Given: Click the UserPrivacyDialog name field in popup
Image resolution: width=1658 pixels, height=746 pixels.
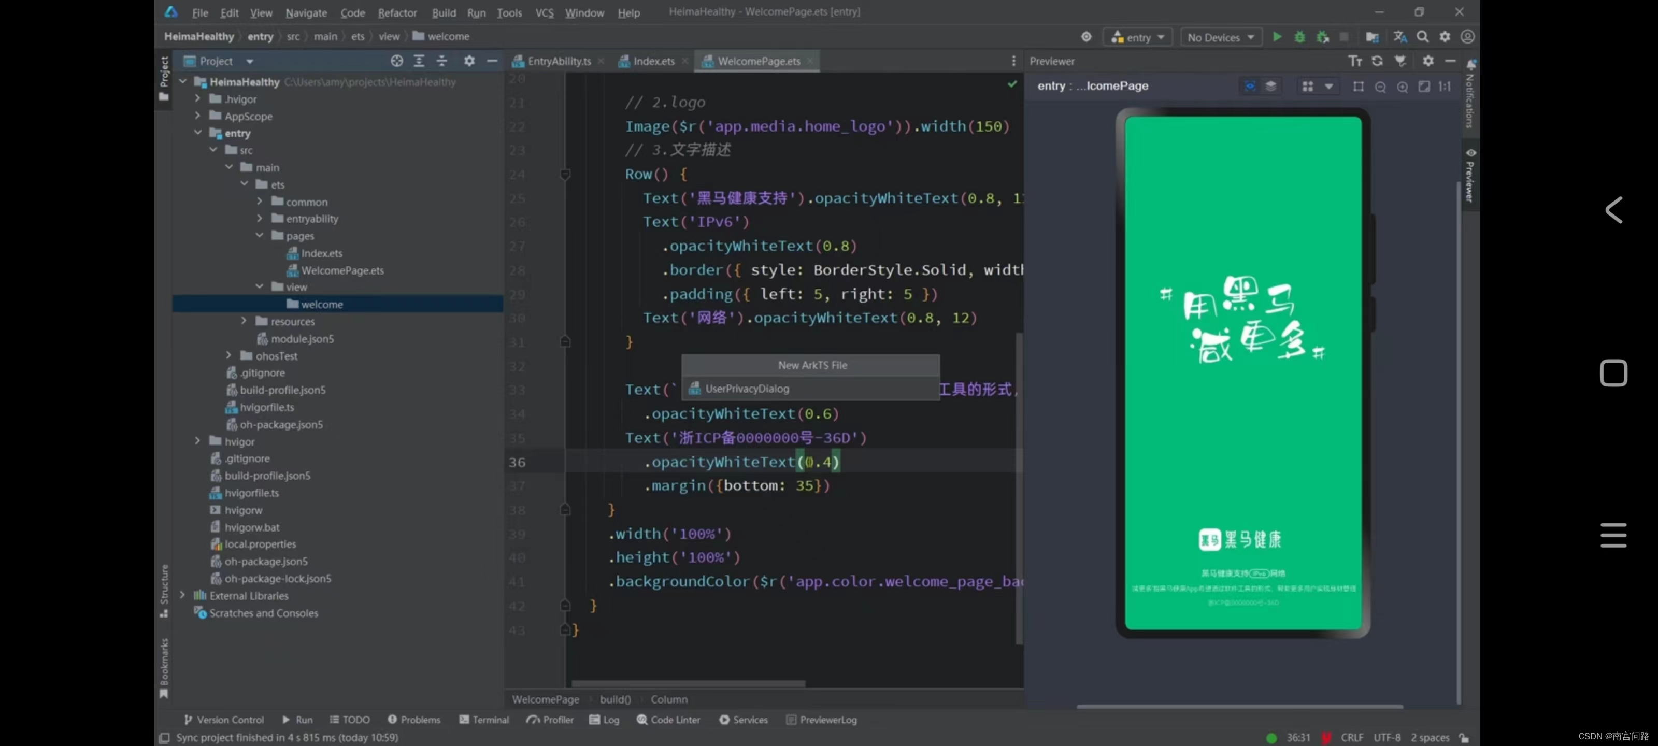Looking at the screenshot, I should (810, 389).
